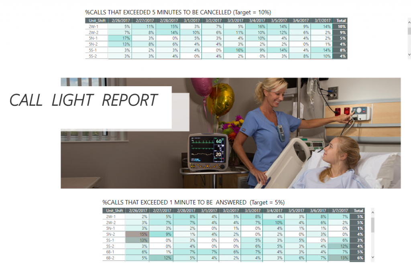Click the down arrow of the top table scrollbar
The image size is (411, 265).
[x=409, y=55]
